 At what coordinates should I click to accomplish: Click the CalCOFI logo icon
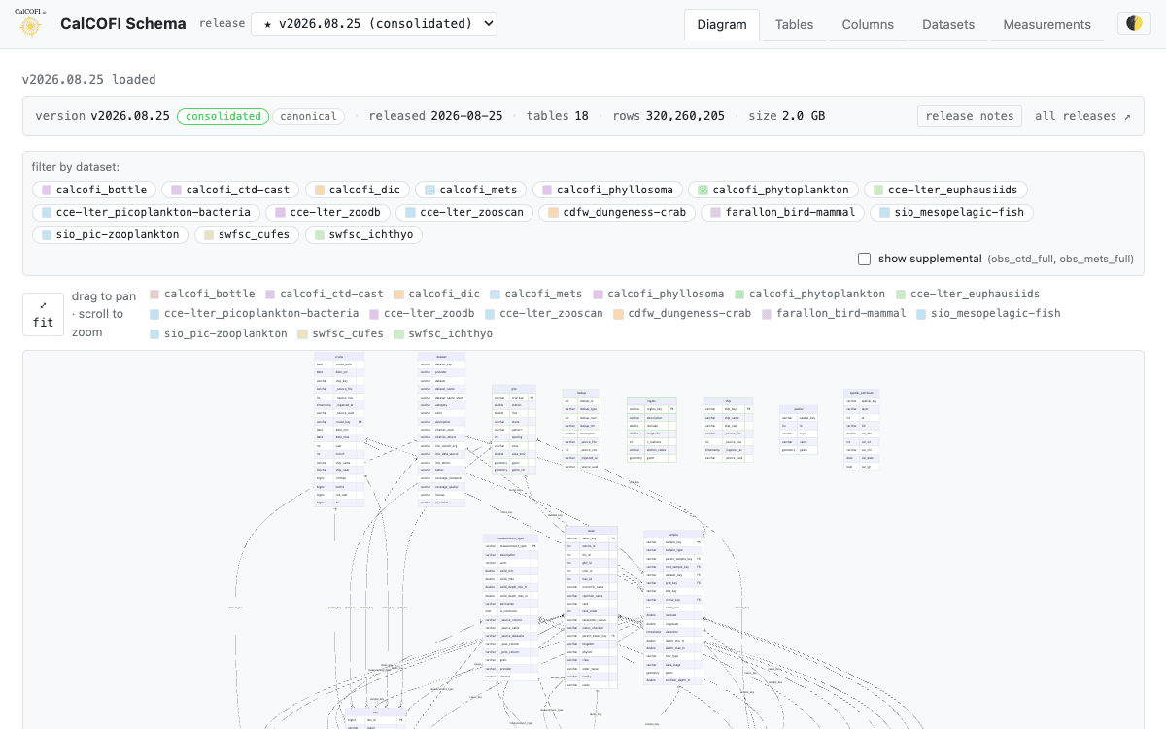[30, 24]
